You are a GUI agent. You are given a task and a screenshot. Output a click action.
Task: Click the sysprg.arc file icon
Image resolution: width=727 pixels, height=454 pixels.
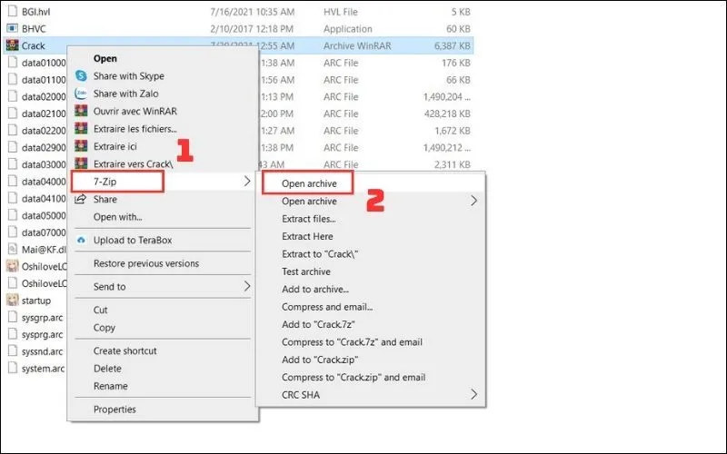click(13, 334)
